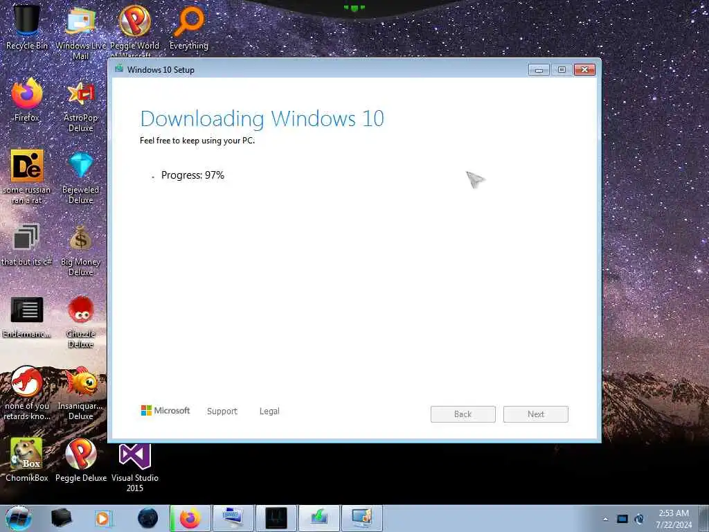Close the Windows 10 Setup window
The image size is (709, 532).
coord(584,70)
